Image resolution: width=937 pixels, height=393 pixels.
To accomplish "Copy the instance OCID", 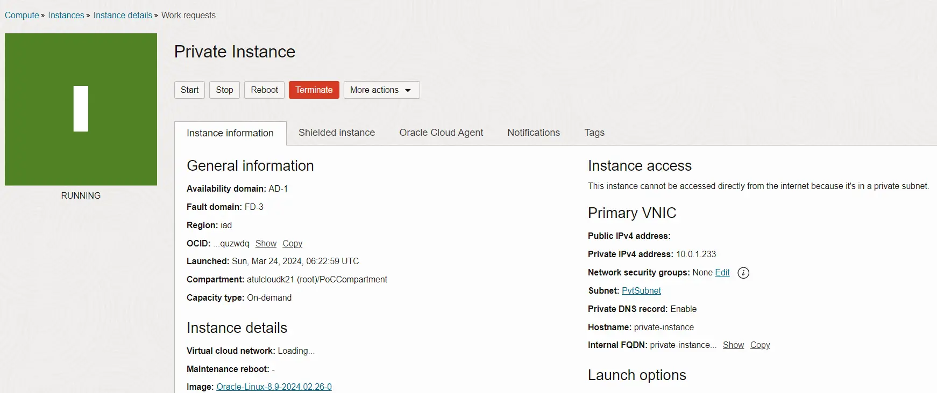I will 292,244.
